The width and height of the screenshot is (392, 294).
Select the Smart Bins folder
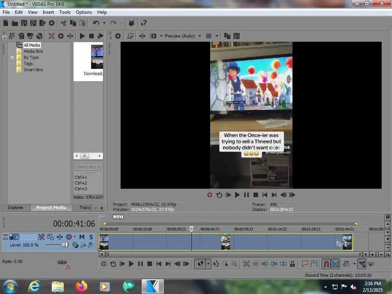[x=33, y=70]
